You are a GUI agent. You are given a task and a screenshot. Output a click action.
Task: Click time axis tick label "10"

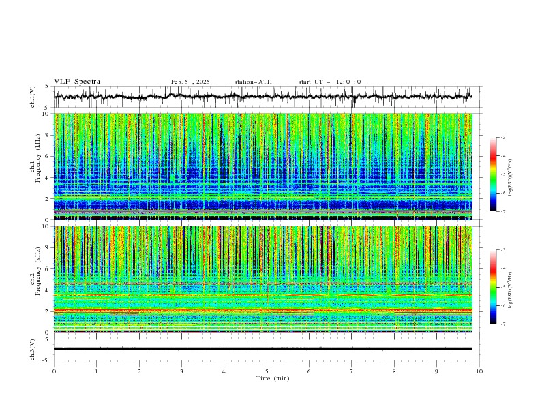tap(479, 371)
